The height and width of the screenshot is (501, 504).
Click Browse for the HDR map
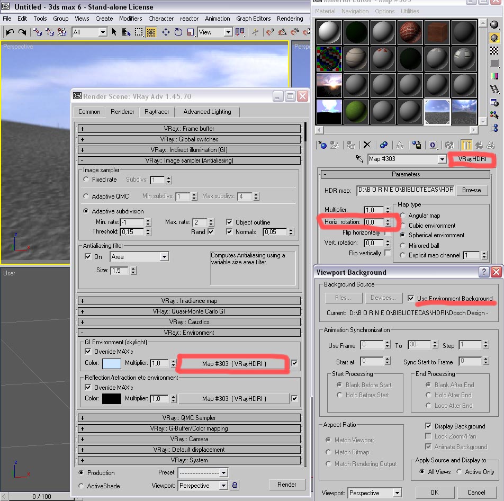click(472, 190)
